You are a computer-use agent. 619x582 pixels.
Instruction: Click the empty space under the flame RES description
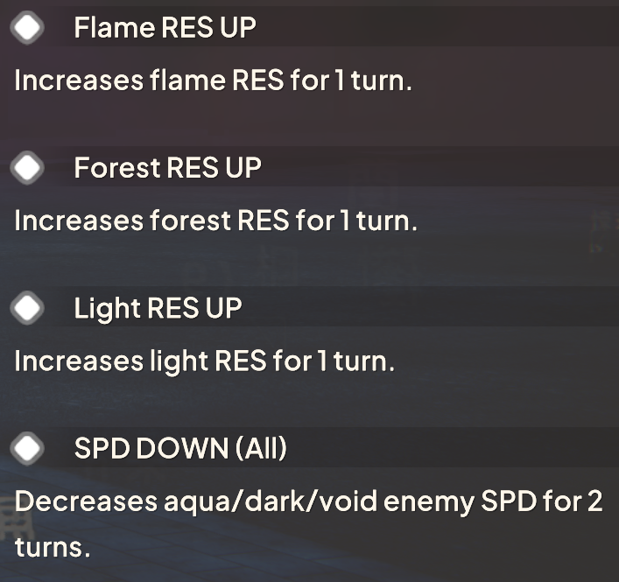pyautogui.click(x=310, y=118)
